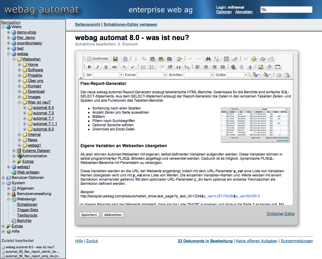Toggle italic formatting
Image resolution: width=322 pixels, height=259 pixels.
pos(97,67)
